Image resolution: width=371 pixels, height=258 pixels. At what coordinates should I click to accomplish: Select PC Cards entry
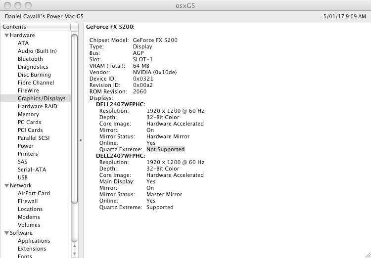click(x=29, y=122)
